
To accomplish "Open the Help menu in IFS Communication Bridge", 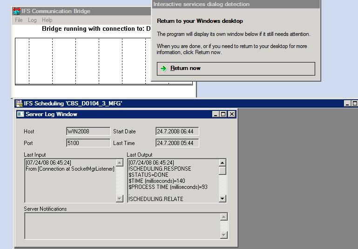I will point(47,20).
